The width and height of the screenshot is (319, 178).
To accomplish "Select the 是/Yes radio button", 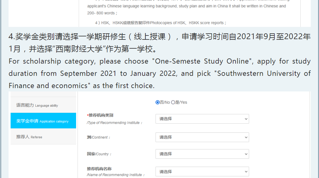I will (173, 102).
